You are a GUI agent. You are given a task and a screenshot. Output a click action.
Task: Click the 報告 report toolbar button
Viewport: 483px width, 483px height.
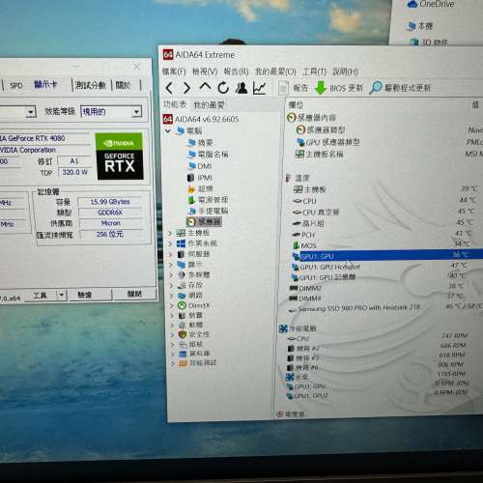click(x=294, y=88)
